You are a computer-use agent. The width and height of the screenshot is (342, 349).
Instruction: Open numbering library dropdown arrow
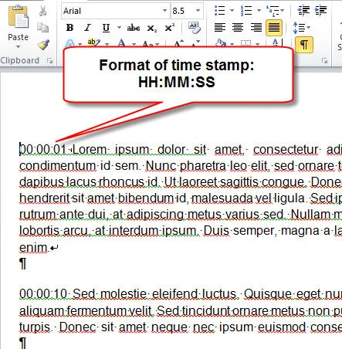click(259, 11)
